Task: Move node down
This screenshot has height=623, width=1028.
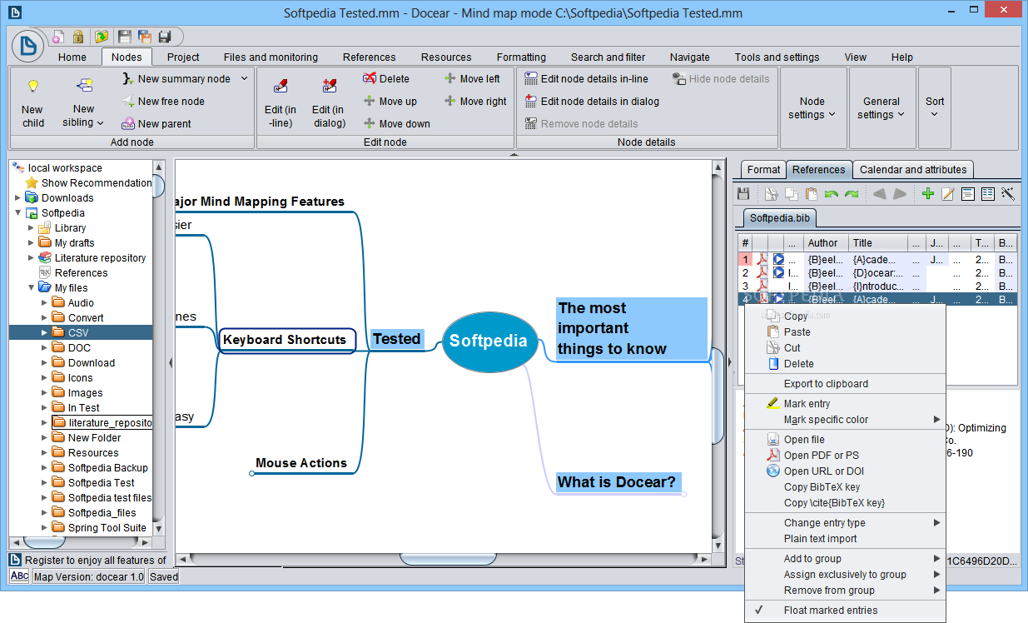Action: coord(396,123)
